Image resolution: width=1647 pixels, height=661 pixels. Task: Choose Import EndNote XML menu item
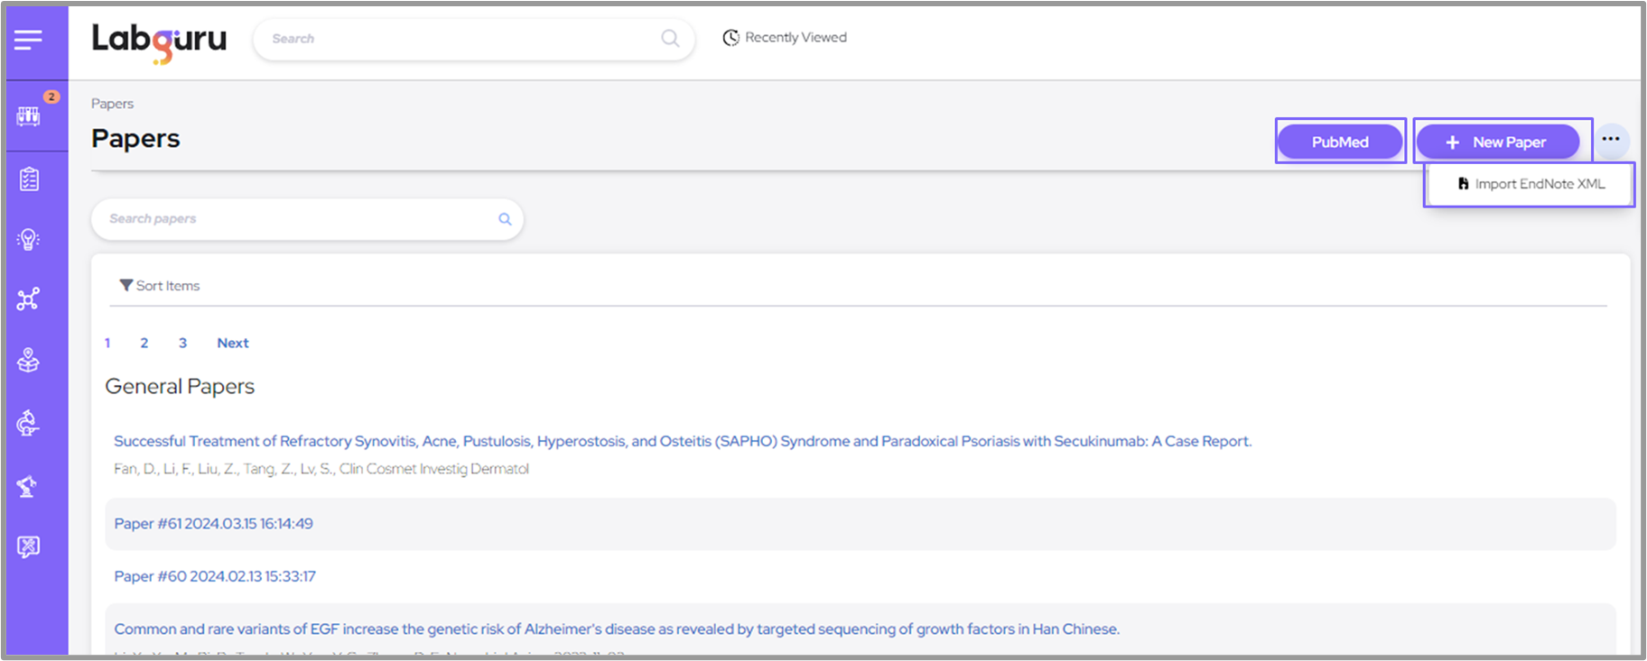1531,184
